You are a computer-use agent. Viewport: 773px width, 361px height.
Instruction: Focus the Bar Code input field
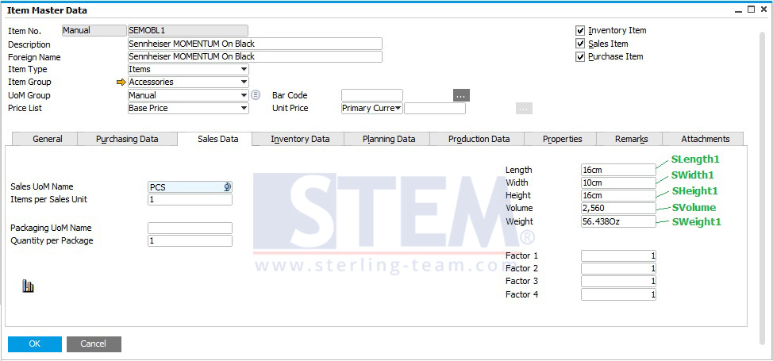click(x=372, y=95)
